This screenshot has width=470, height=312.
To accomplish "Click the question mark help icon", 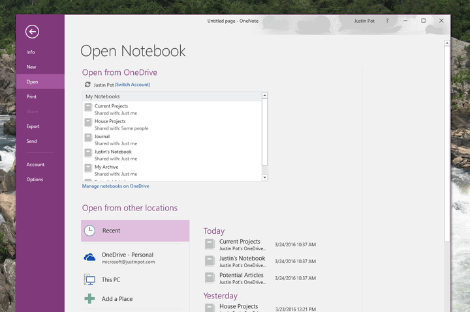I will click(x=387, y=21).
